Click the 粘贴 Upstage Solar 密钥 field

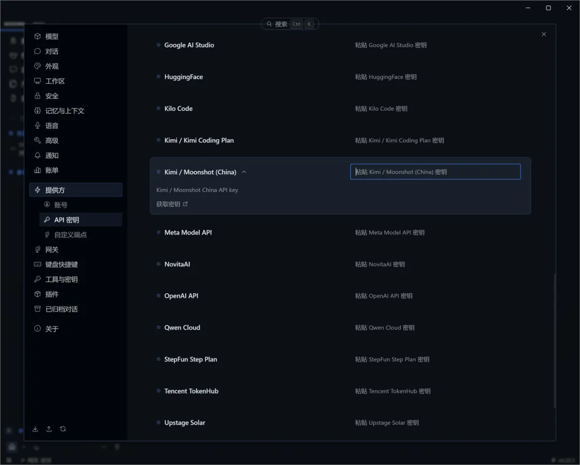coord(436,423)
